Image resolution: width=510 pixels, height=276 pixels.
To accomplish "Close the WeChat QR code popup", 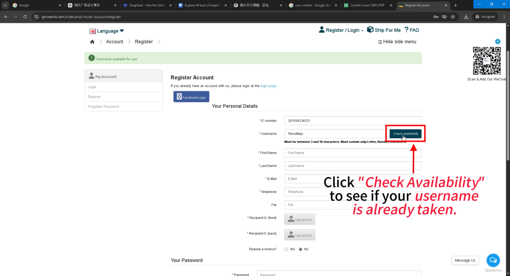I will [498, 41].
